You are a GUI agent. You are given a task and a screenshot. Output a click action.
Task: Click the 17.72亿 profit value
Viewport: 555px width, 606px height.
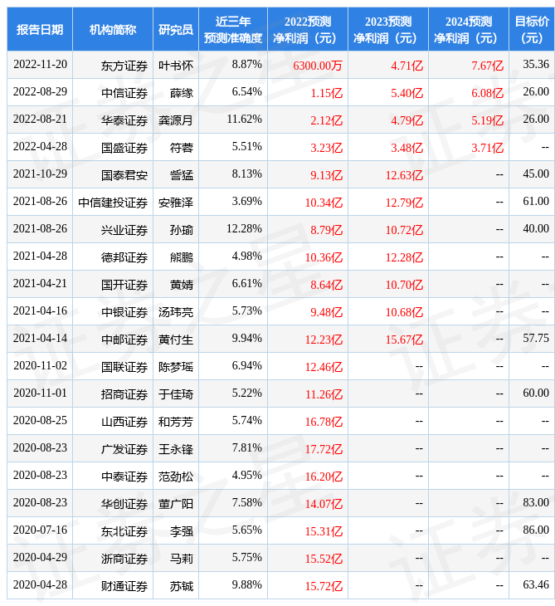pyautogui.click(x=324, y=449)
